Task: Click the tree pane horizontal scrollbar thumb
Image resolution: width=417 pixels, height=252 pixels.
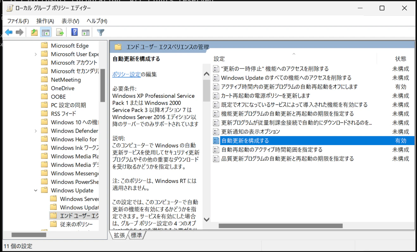Action: click(x=29, y=235)
